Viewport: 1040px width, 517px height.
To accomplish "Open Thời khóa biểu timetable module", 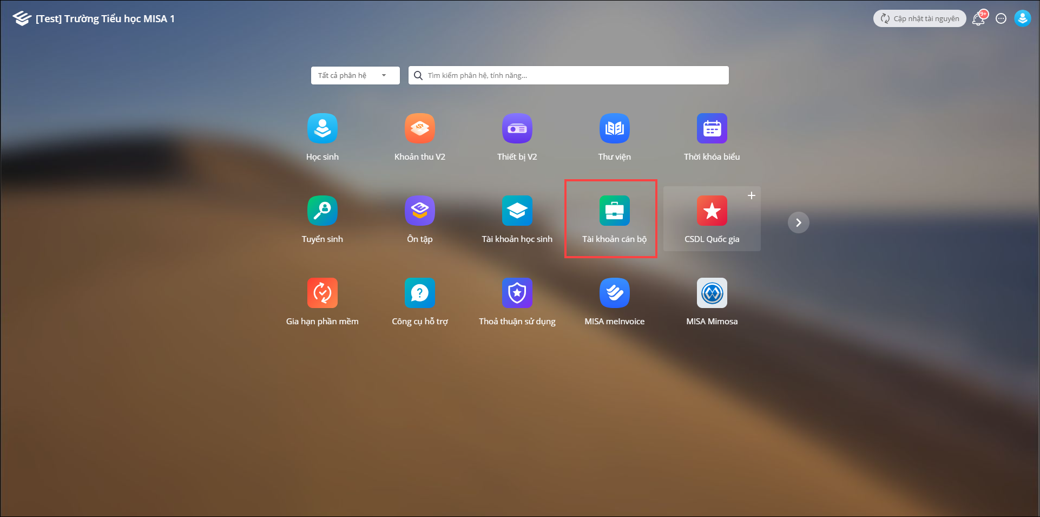I will (x=712, y=129).
